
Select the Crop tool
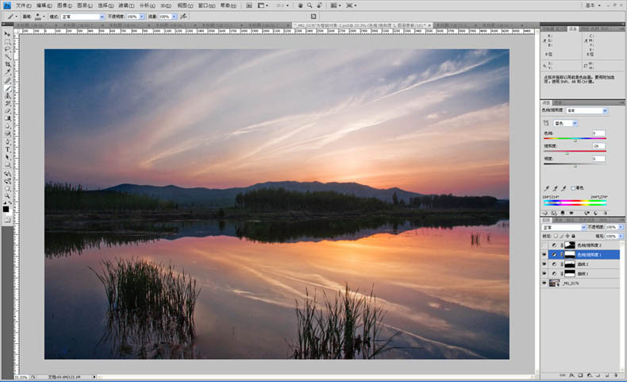[x=7, y=64]
